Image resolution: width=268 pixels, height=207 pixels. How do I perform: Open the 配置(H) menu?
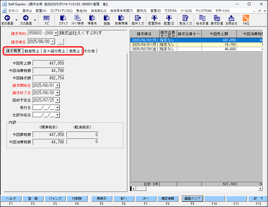point(41,11)
